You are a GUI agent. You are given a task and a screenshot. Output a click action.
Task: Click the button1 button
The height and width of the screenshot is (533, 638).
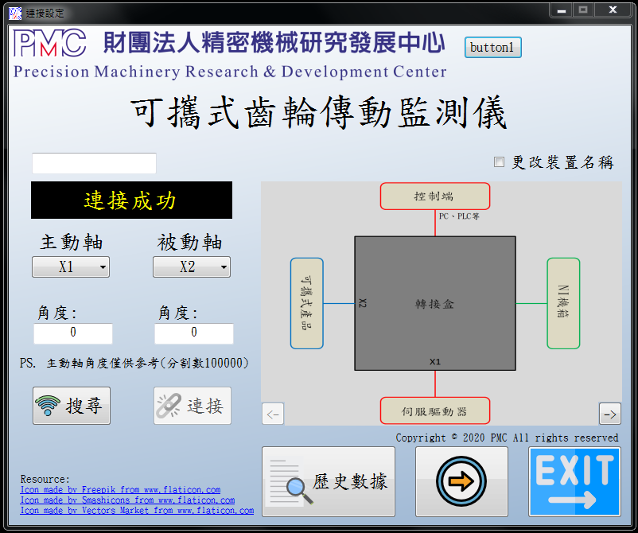pos(492,47)
